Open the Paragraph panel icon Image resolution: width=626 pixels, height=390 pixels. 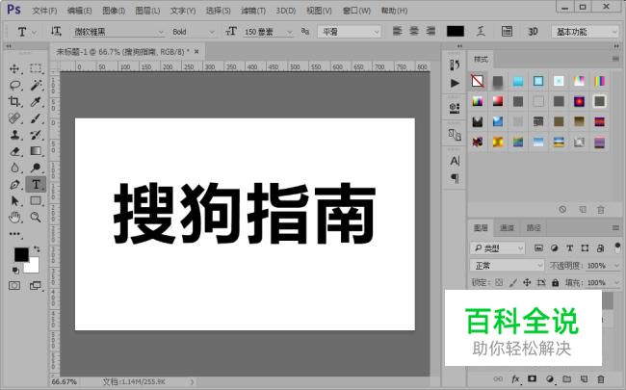pos(455,178)
